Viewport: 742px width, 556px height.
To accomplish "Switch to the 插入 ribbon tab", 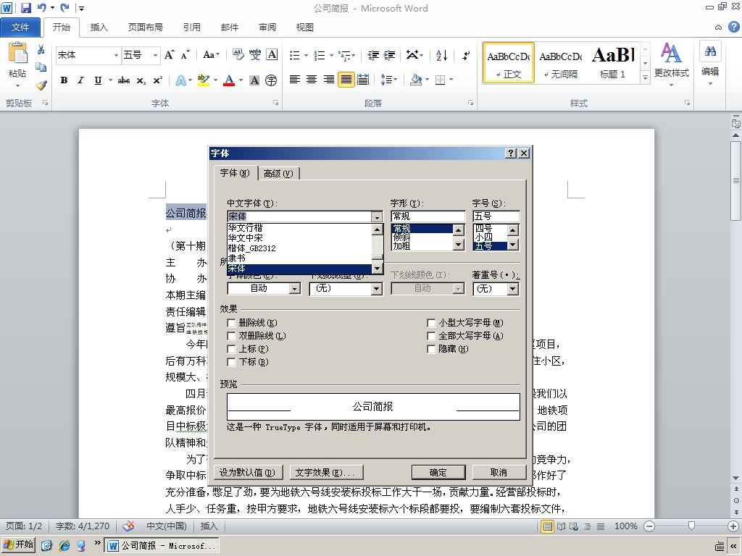I will 99,28.
